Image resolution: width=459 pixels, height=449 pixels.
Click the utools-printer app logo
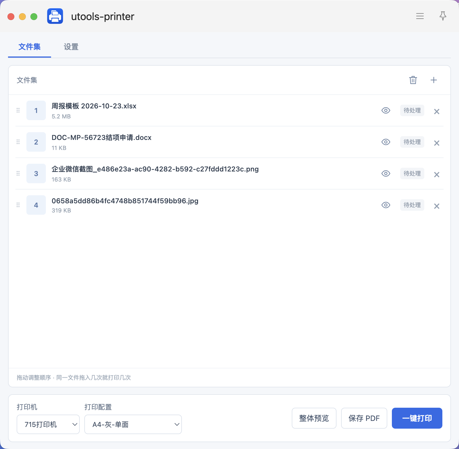[55, 16]
